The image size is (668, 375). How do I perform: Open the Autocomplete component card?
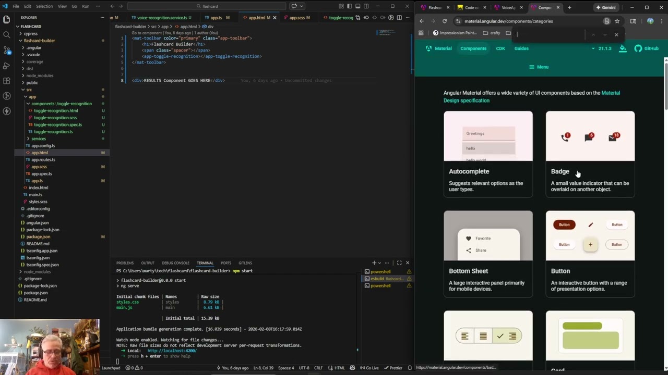click(x=488, y=154)
